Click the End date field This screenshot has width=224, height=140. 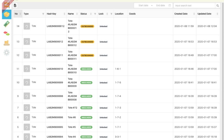[160, 5]
